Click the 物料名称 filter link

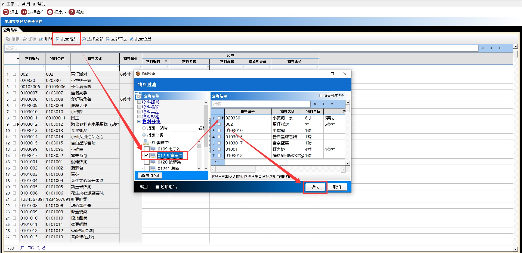[151, 107]
